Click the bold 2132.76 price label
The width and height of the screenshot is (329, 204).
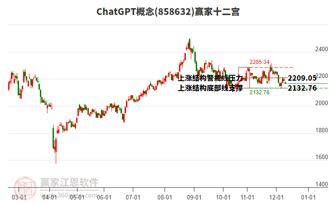(x=302, y=88)
